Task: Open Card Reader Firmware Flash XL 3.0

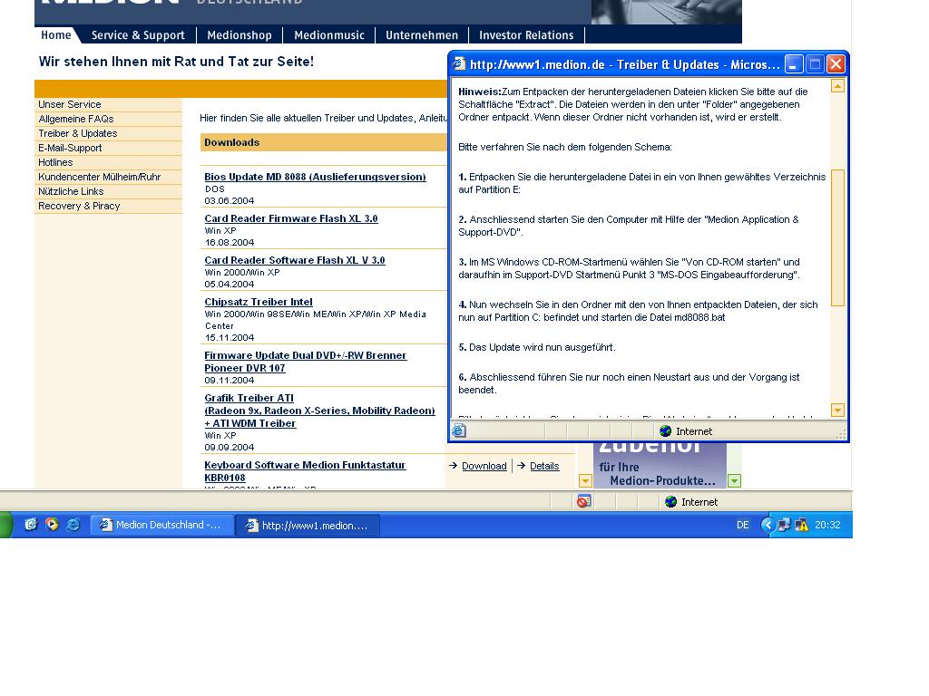Action: 291,218
